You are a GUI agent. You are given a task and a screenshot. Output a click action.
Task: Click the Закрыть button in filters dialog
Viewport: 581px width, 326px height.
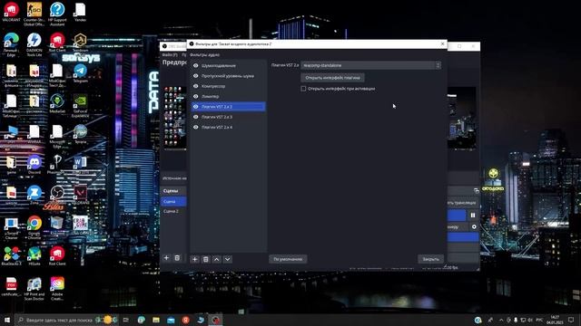(x=430, y=259)
